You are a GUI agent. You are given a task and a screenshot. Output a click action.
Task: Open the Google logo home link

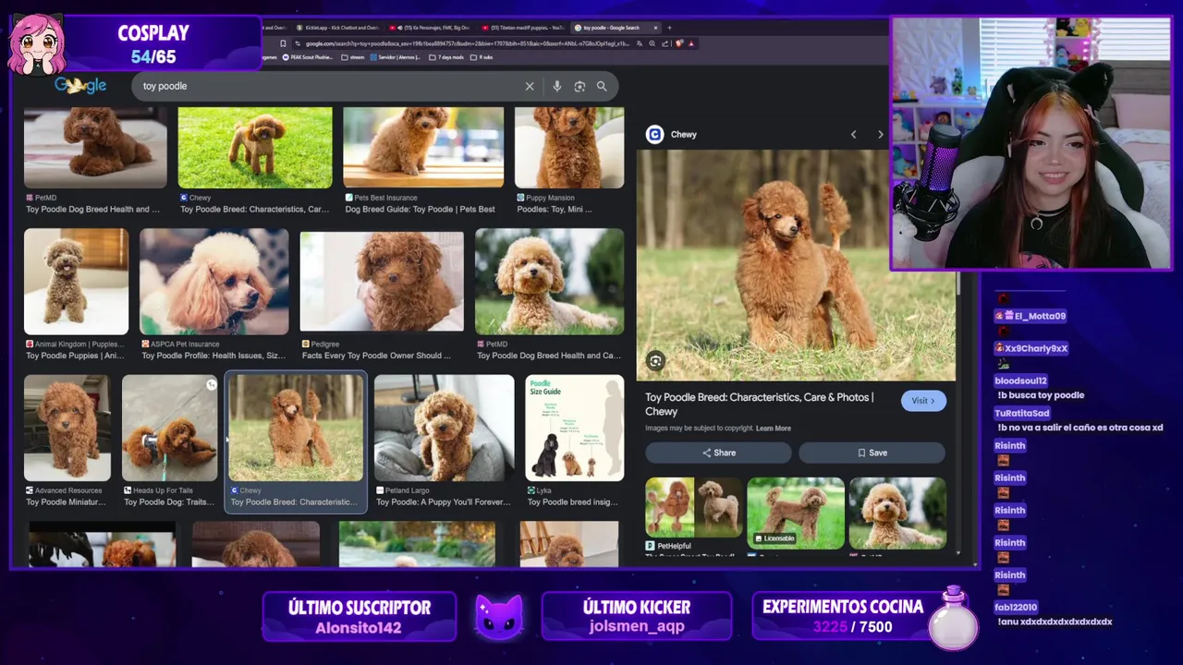[x=80, y=86]
